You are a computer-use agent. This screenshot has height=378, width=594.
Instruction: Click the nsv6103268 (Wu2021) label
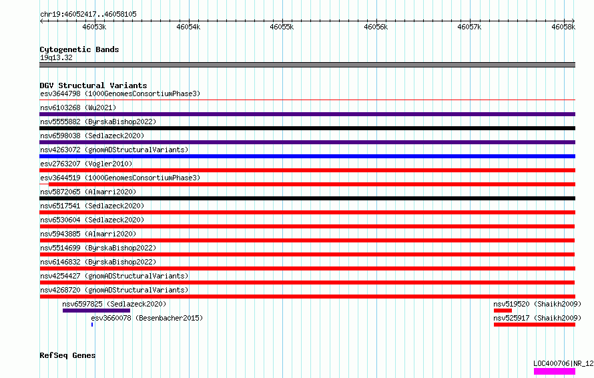point(78,108)
